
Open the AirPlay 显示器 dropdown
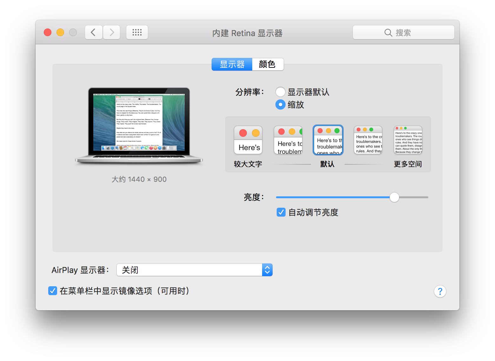coord(194,270)
